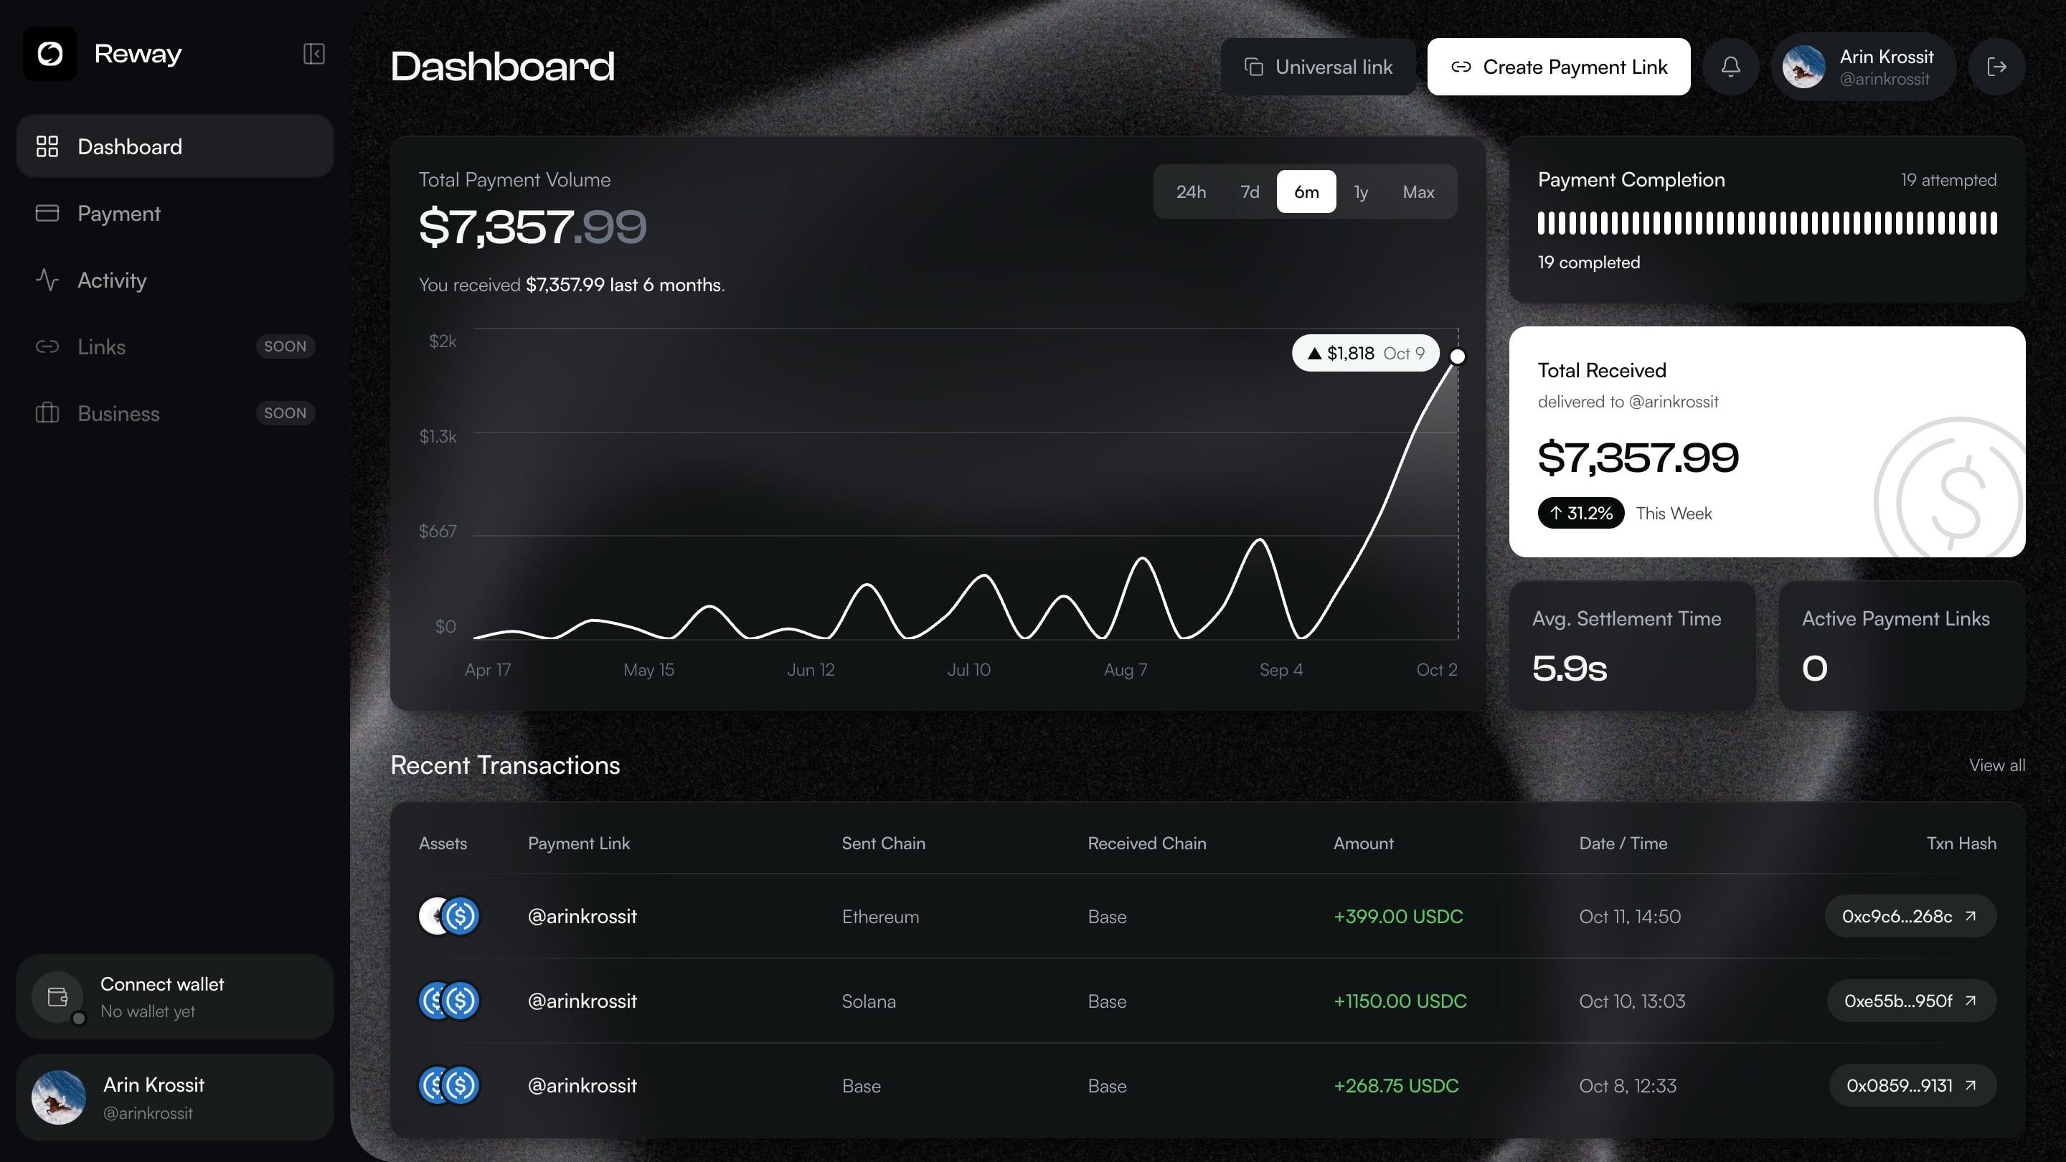Click Create Payment Link button
This screenshot has height=1162, width=2066.
point(1558,67)
